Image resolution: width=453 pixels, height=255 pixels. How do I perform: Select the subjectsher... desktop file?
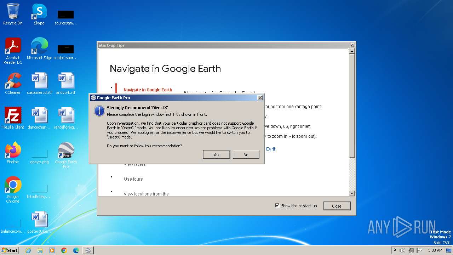(66, 52)
